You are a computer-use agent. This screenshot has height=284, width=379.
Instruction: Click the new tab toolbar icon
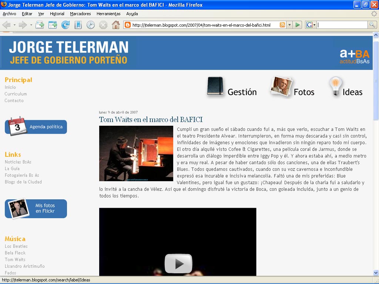(40, 25)
